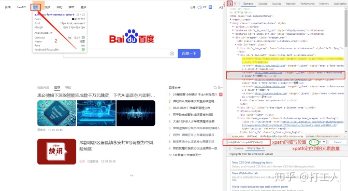Click the weather icon in top bar
The image size is (348, 191).
click(x=200, y=7)
